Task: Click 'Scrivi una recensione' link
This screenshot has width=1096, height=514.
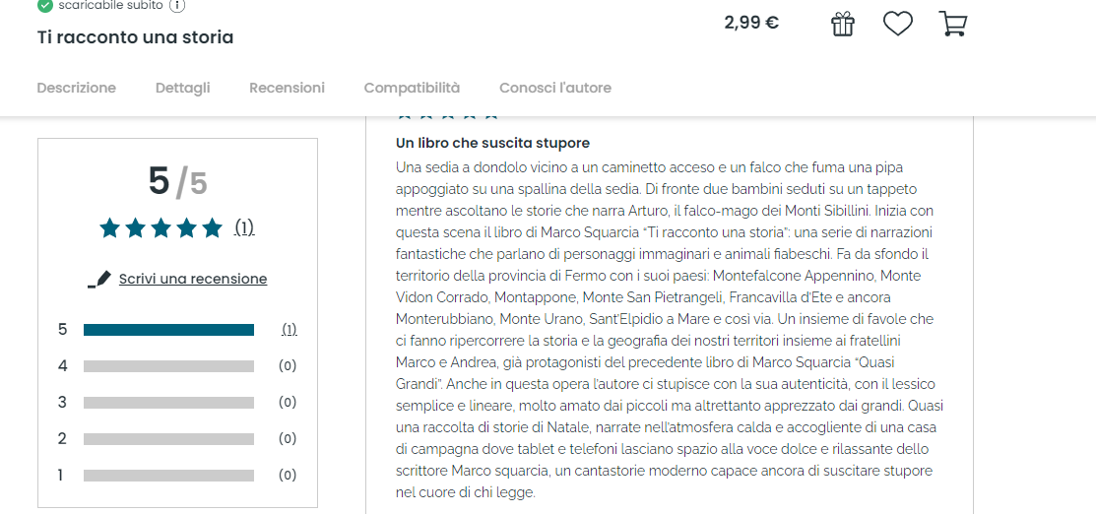Action: tap(193, 280)
